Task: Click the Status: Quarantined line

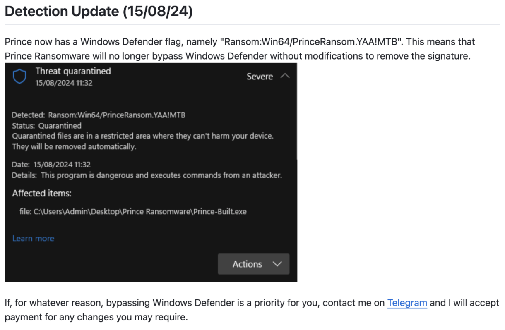Action: click(x=46, y=126)
